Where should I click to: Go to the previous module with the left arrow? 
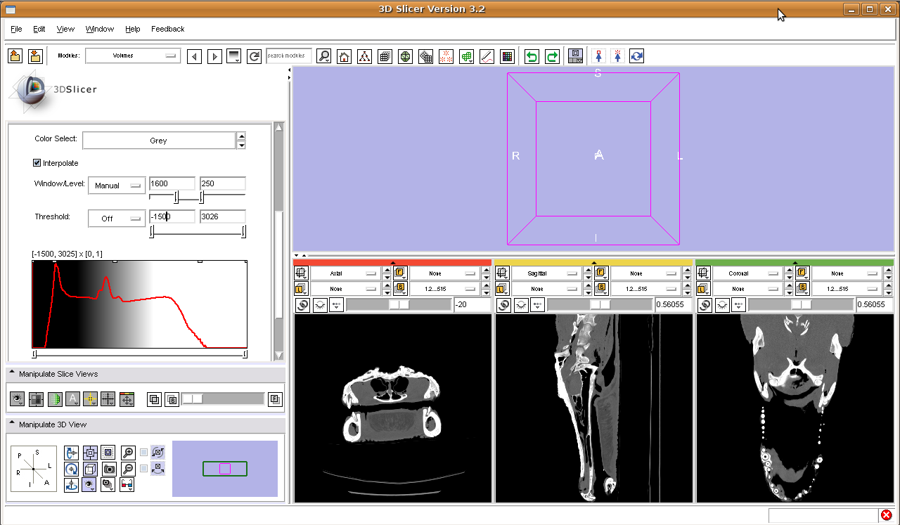tap(195, 56)
